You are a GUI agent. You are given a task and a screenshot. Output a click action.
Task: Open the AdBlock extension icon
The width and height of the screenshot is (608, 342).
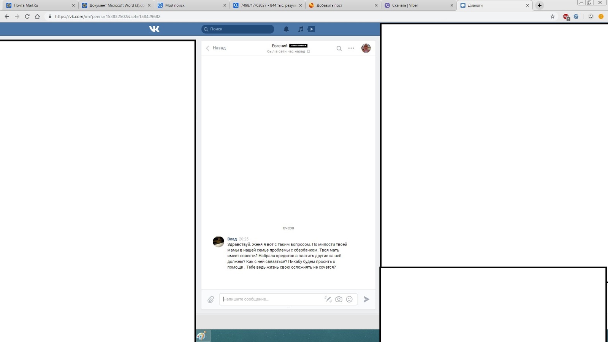566,17
